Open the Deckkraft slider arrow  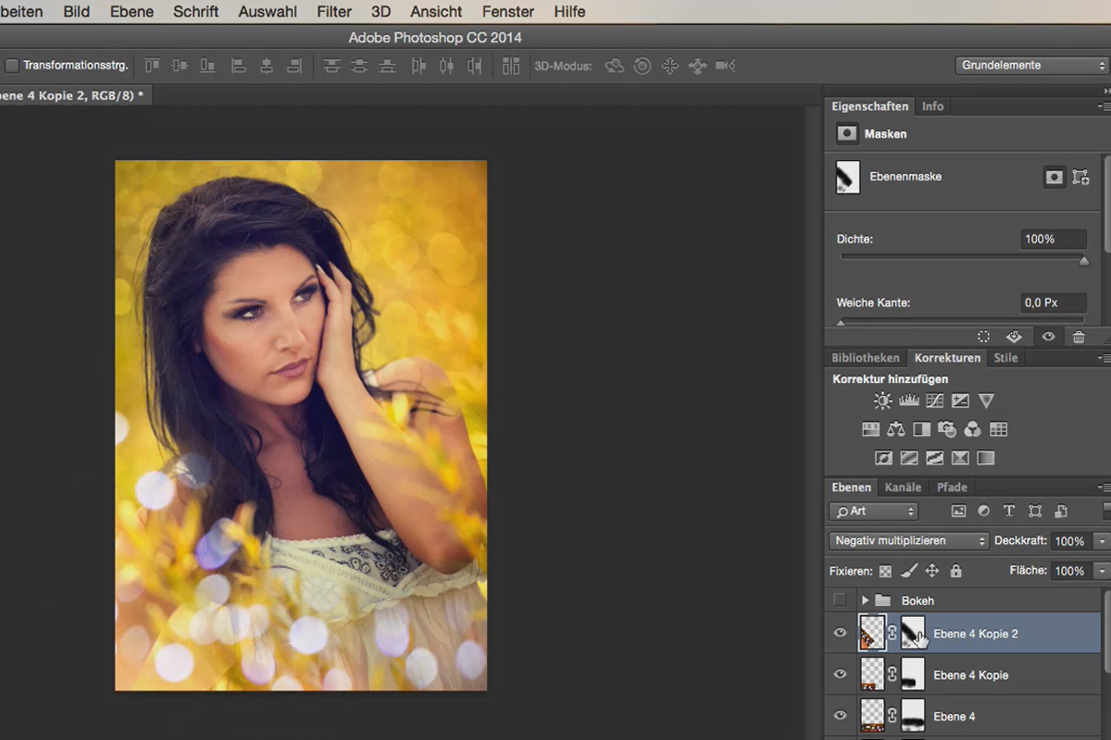coord(1102,541)
